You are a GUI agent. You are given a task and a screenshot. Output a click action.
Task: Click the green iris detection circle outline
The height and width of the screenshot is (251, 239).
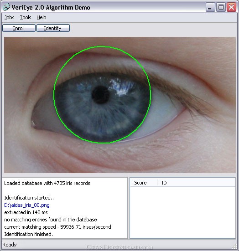(x=102, y=46)
